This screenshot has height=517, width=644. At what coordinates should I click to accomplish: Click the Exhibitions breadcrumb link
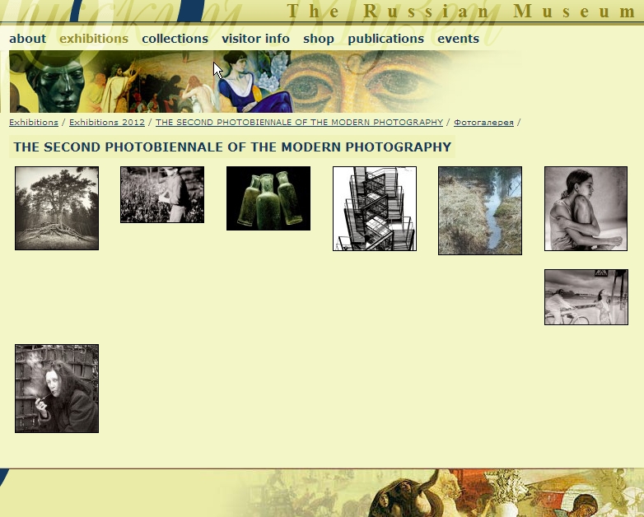34,123
